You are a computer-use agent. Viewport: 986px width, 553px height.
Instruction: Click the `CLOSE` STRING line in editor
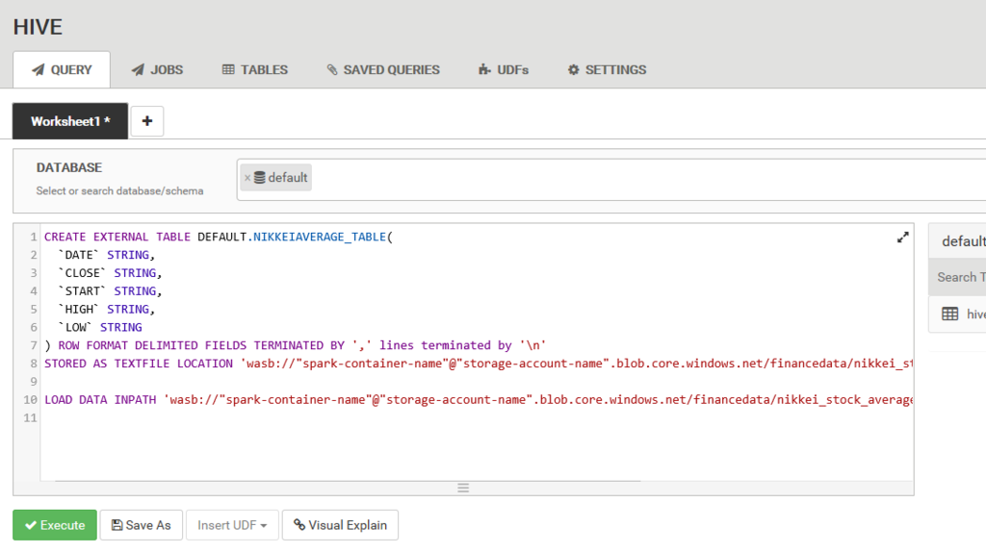coord(110,273)
